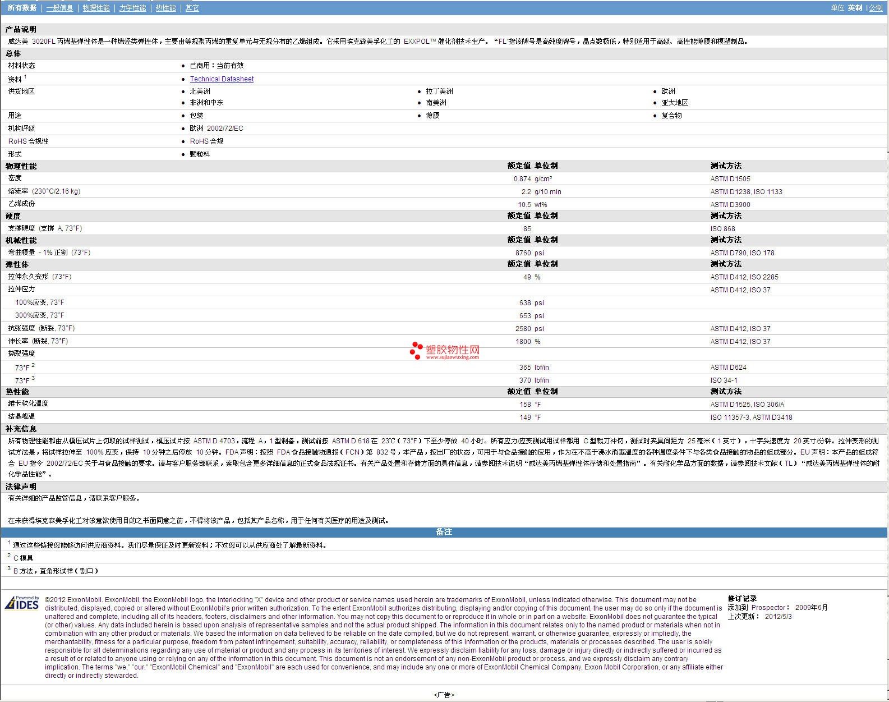Click the 法律声明 section heading
Viewport: 889px width, 702px height.
(21, 487)
